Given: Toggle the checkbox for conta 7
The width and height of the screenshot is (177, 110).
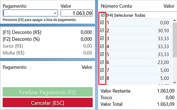Looking at the screenshot, I should [102, 70].
